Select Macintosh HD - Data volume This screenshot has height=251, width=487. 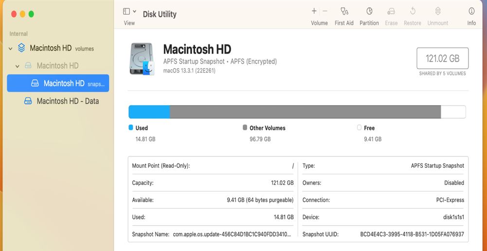67,101
